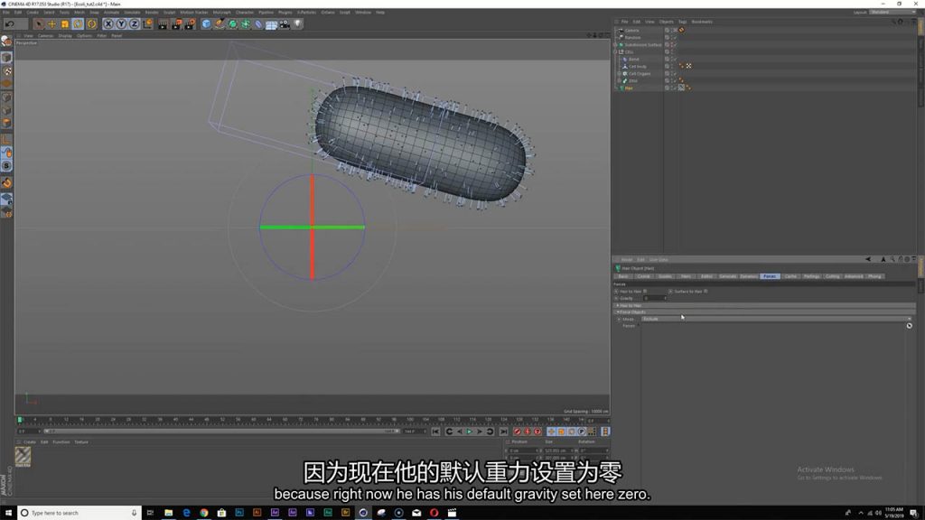Open the viewport Cameras menu

(x=45, y=36)
